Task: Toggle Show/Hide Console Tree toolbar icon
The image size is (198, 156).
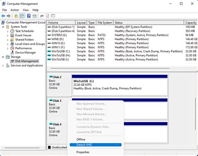Action: tap(22, 16)
